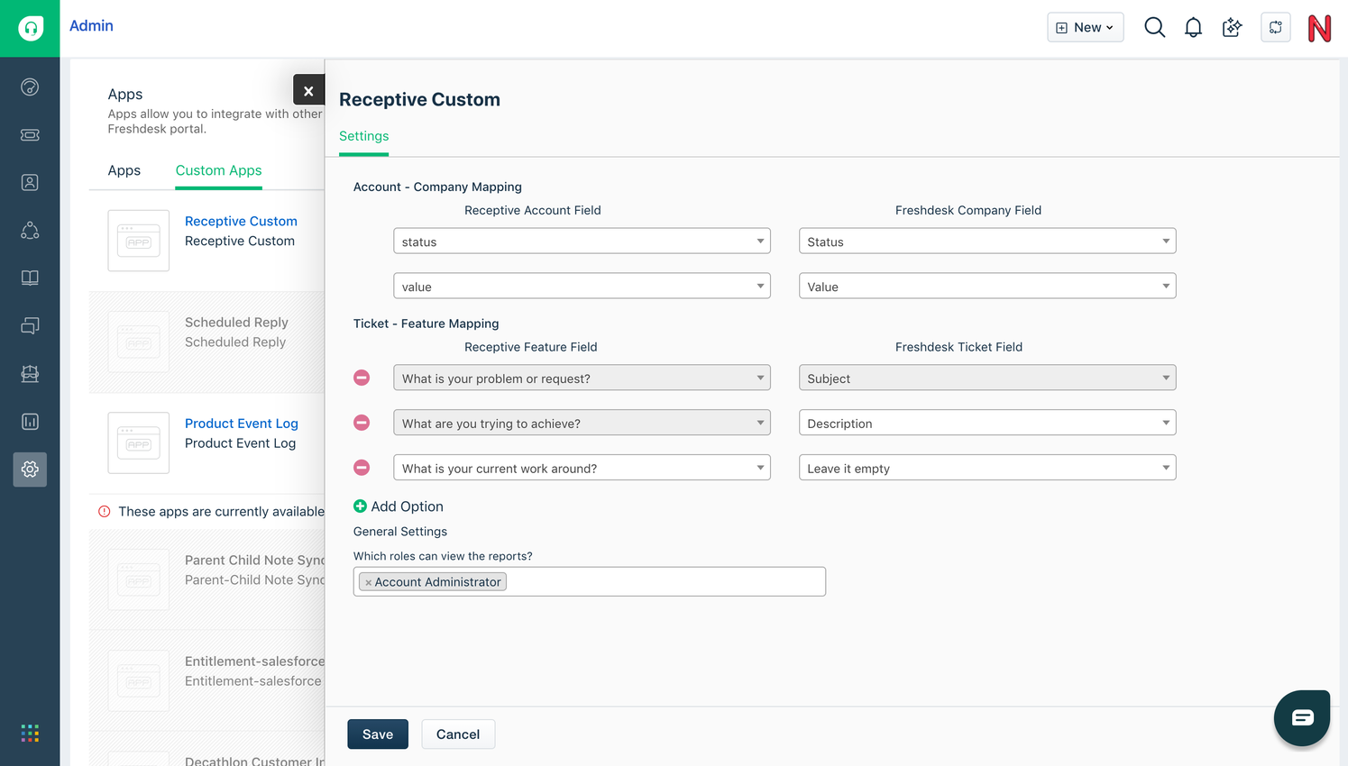Image resolution: width=1348 pixels, height=766 pixels.
Task: Open the Product Event Log app link
Action: [241, 423]
